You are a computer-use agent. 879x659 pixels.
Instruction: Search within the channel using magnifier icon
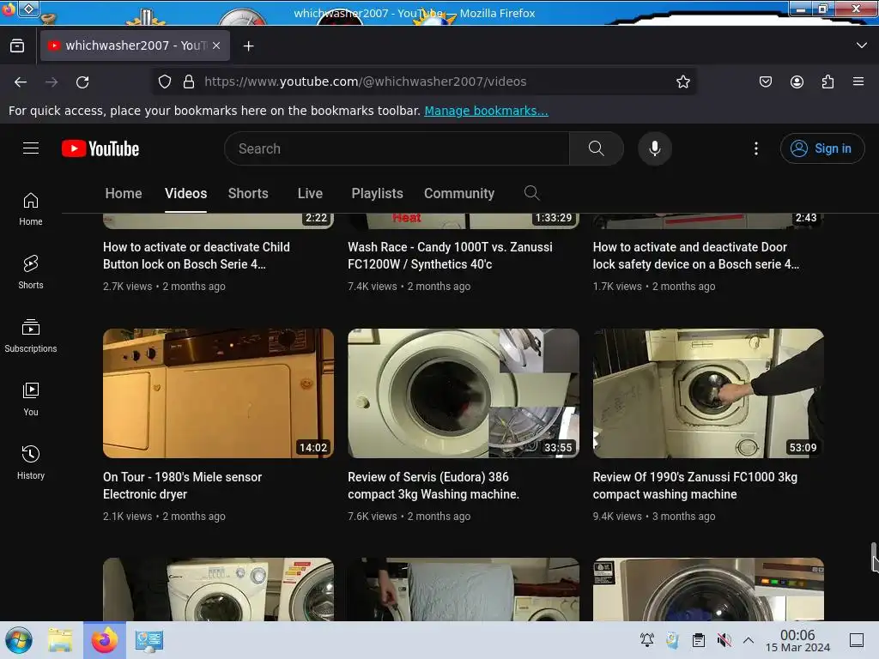coord(531,193)
